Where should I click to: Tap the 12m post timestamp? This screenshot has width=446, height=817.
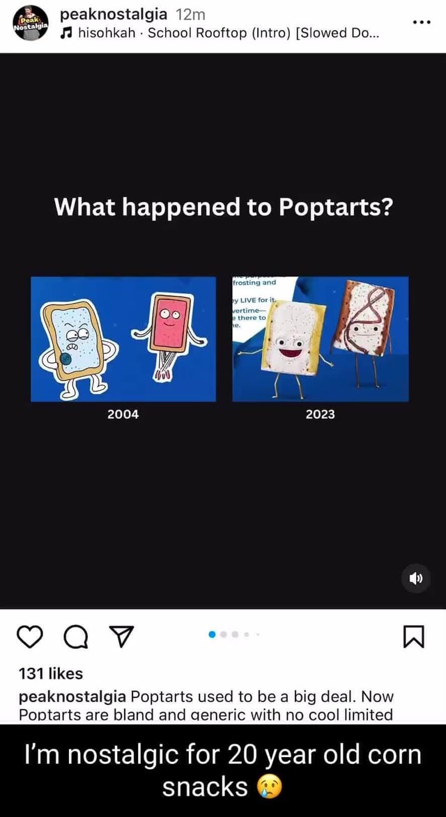pos(189,15)
